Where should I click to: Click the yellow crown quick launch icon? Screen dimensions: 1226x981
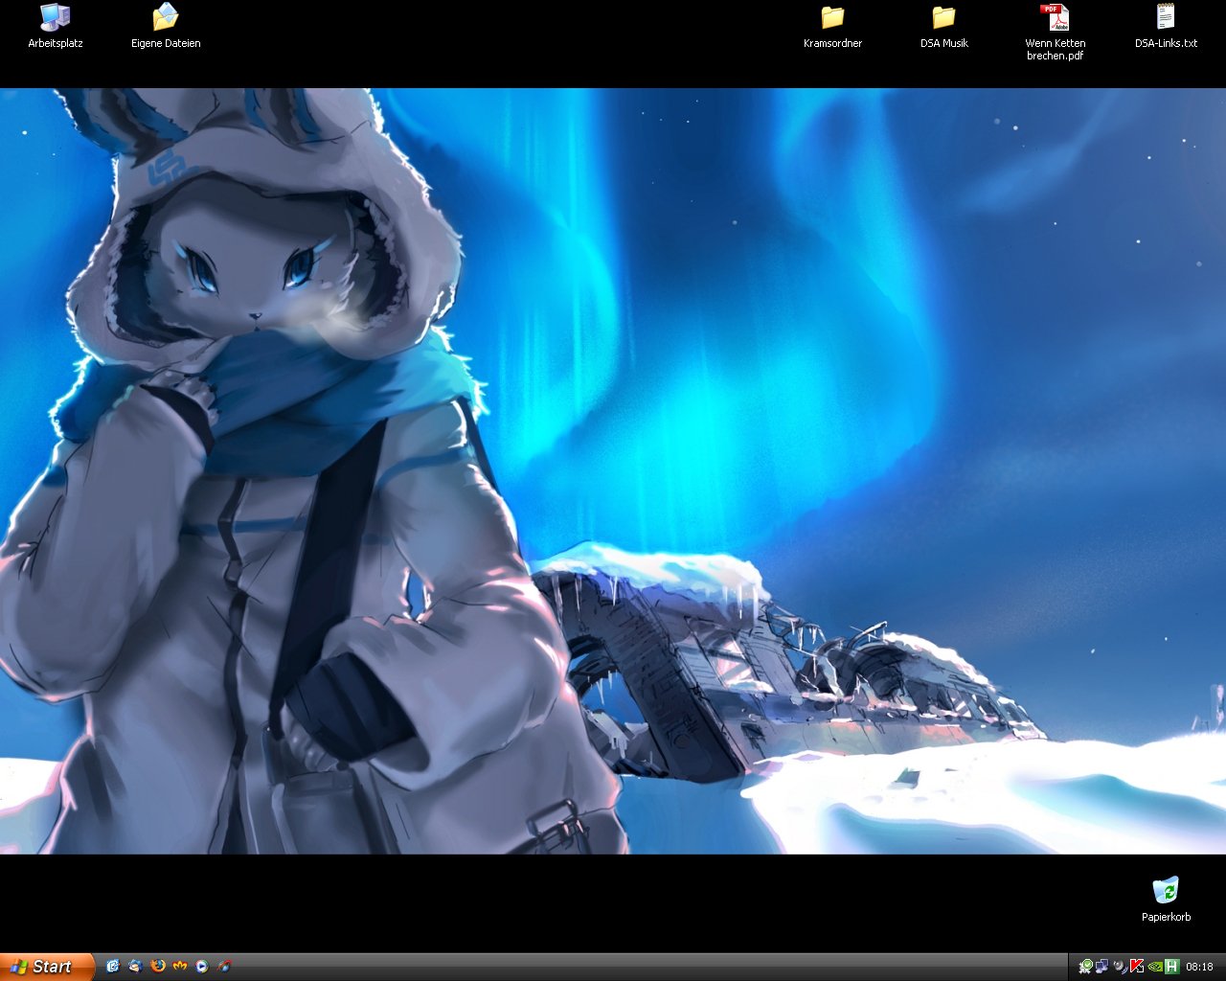pyautogui.click(x=180, y=967)
